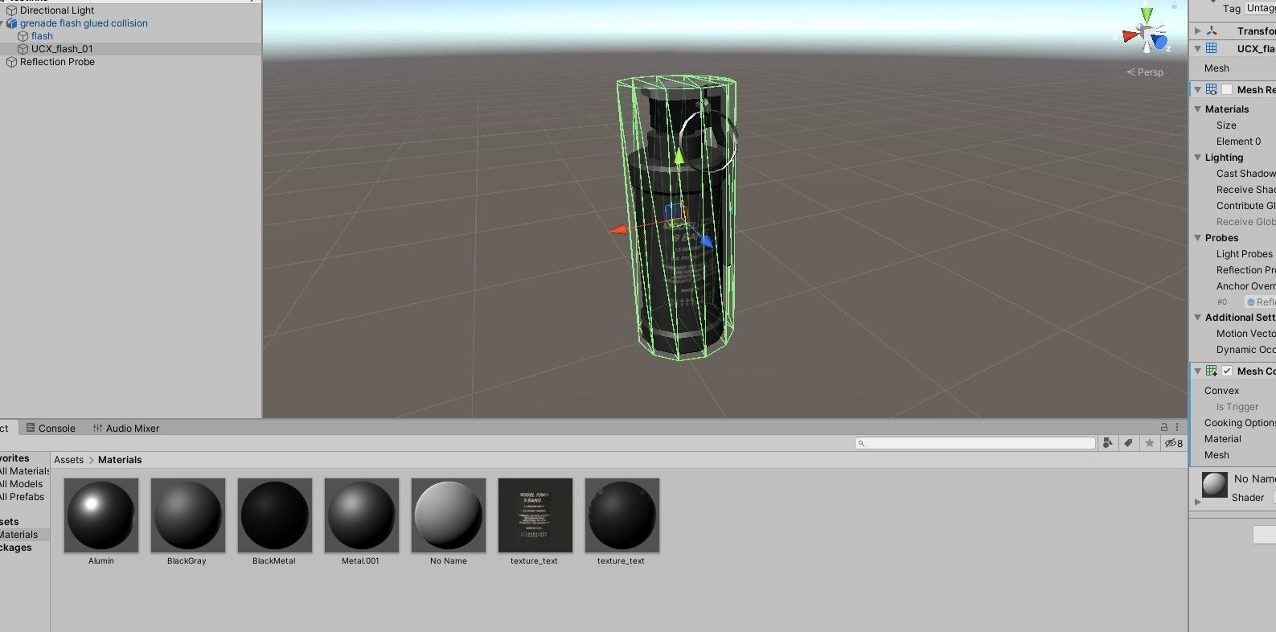Toggle the scene view rotation lock icon

click(x=1174, y=6)
